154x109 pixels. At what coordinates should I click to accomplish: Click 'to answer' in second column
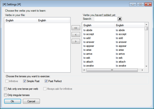pos(121,42)
